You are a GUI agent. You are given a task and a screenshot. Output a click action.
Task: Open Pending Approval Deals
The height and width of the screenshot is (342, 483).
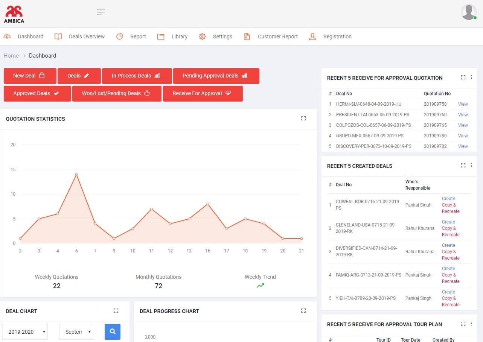click(x=216, y=76)
